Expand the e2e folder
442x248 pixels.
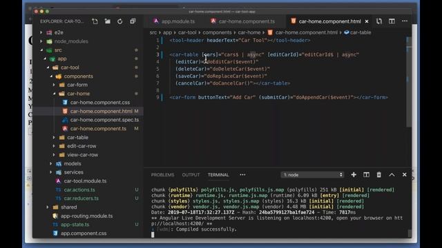[59, 32]
